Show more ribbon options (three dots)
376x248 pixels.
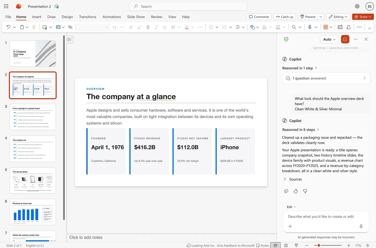click(359, 27)
